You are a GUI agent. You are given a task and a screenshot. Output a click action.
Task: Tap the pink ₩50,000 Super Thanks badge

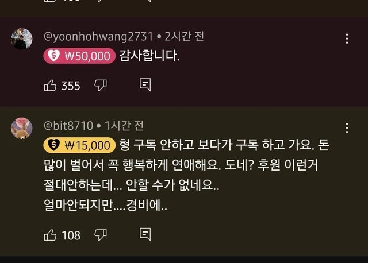[79, 56]
